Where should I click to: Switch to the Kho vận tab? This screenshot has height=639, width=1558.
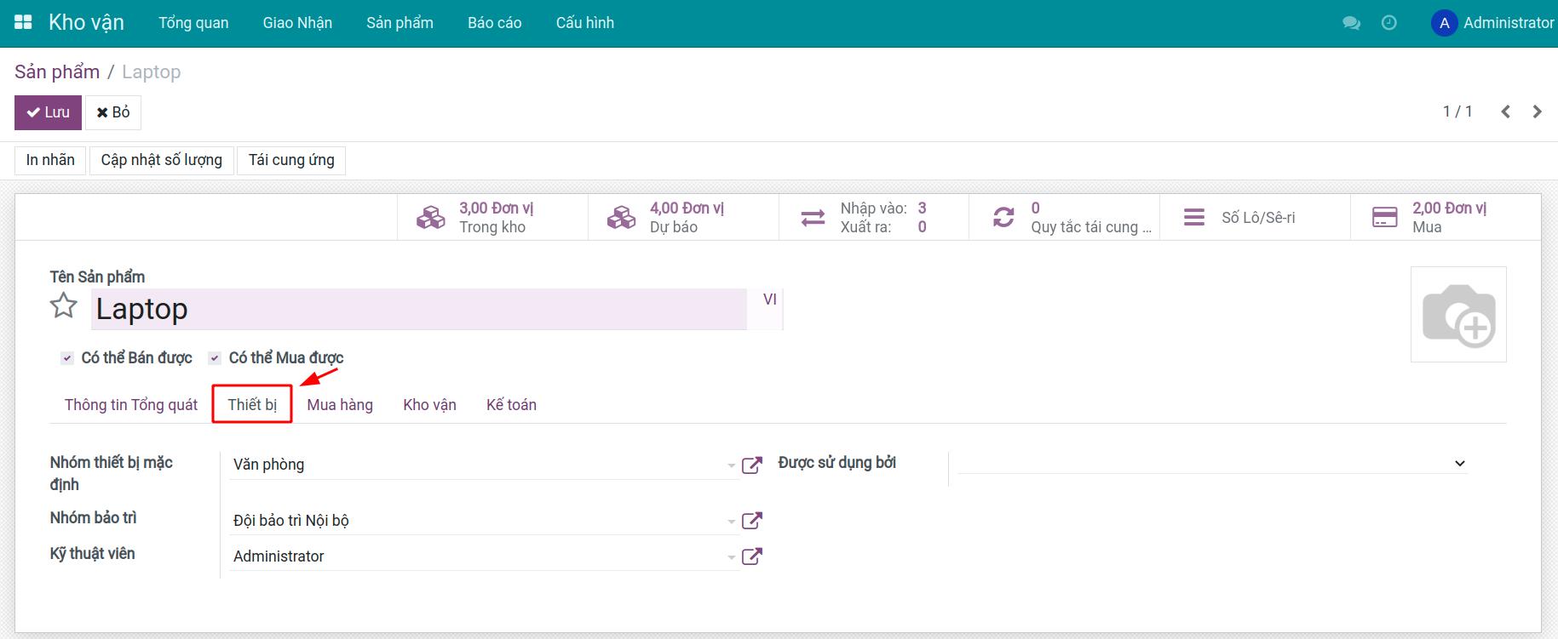tap(429, 405)
